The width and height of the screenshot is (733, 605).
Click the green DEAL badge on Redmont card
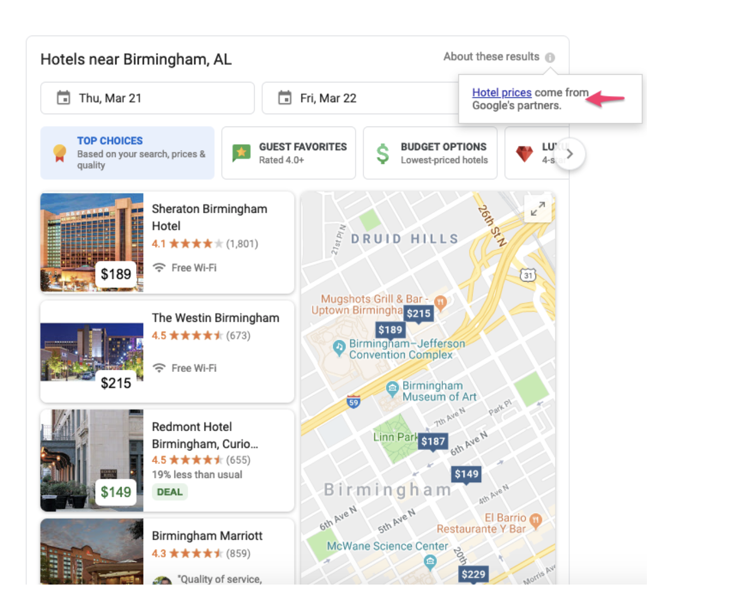click(170, 492)
